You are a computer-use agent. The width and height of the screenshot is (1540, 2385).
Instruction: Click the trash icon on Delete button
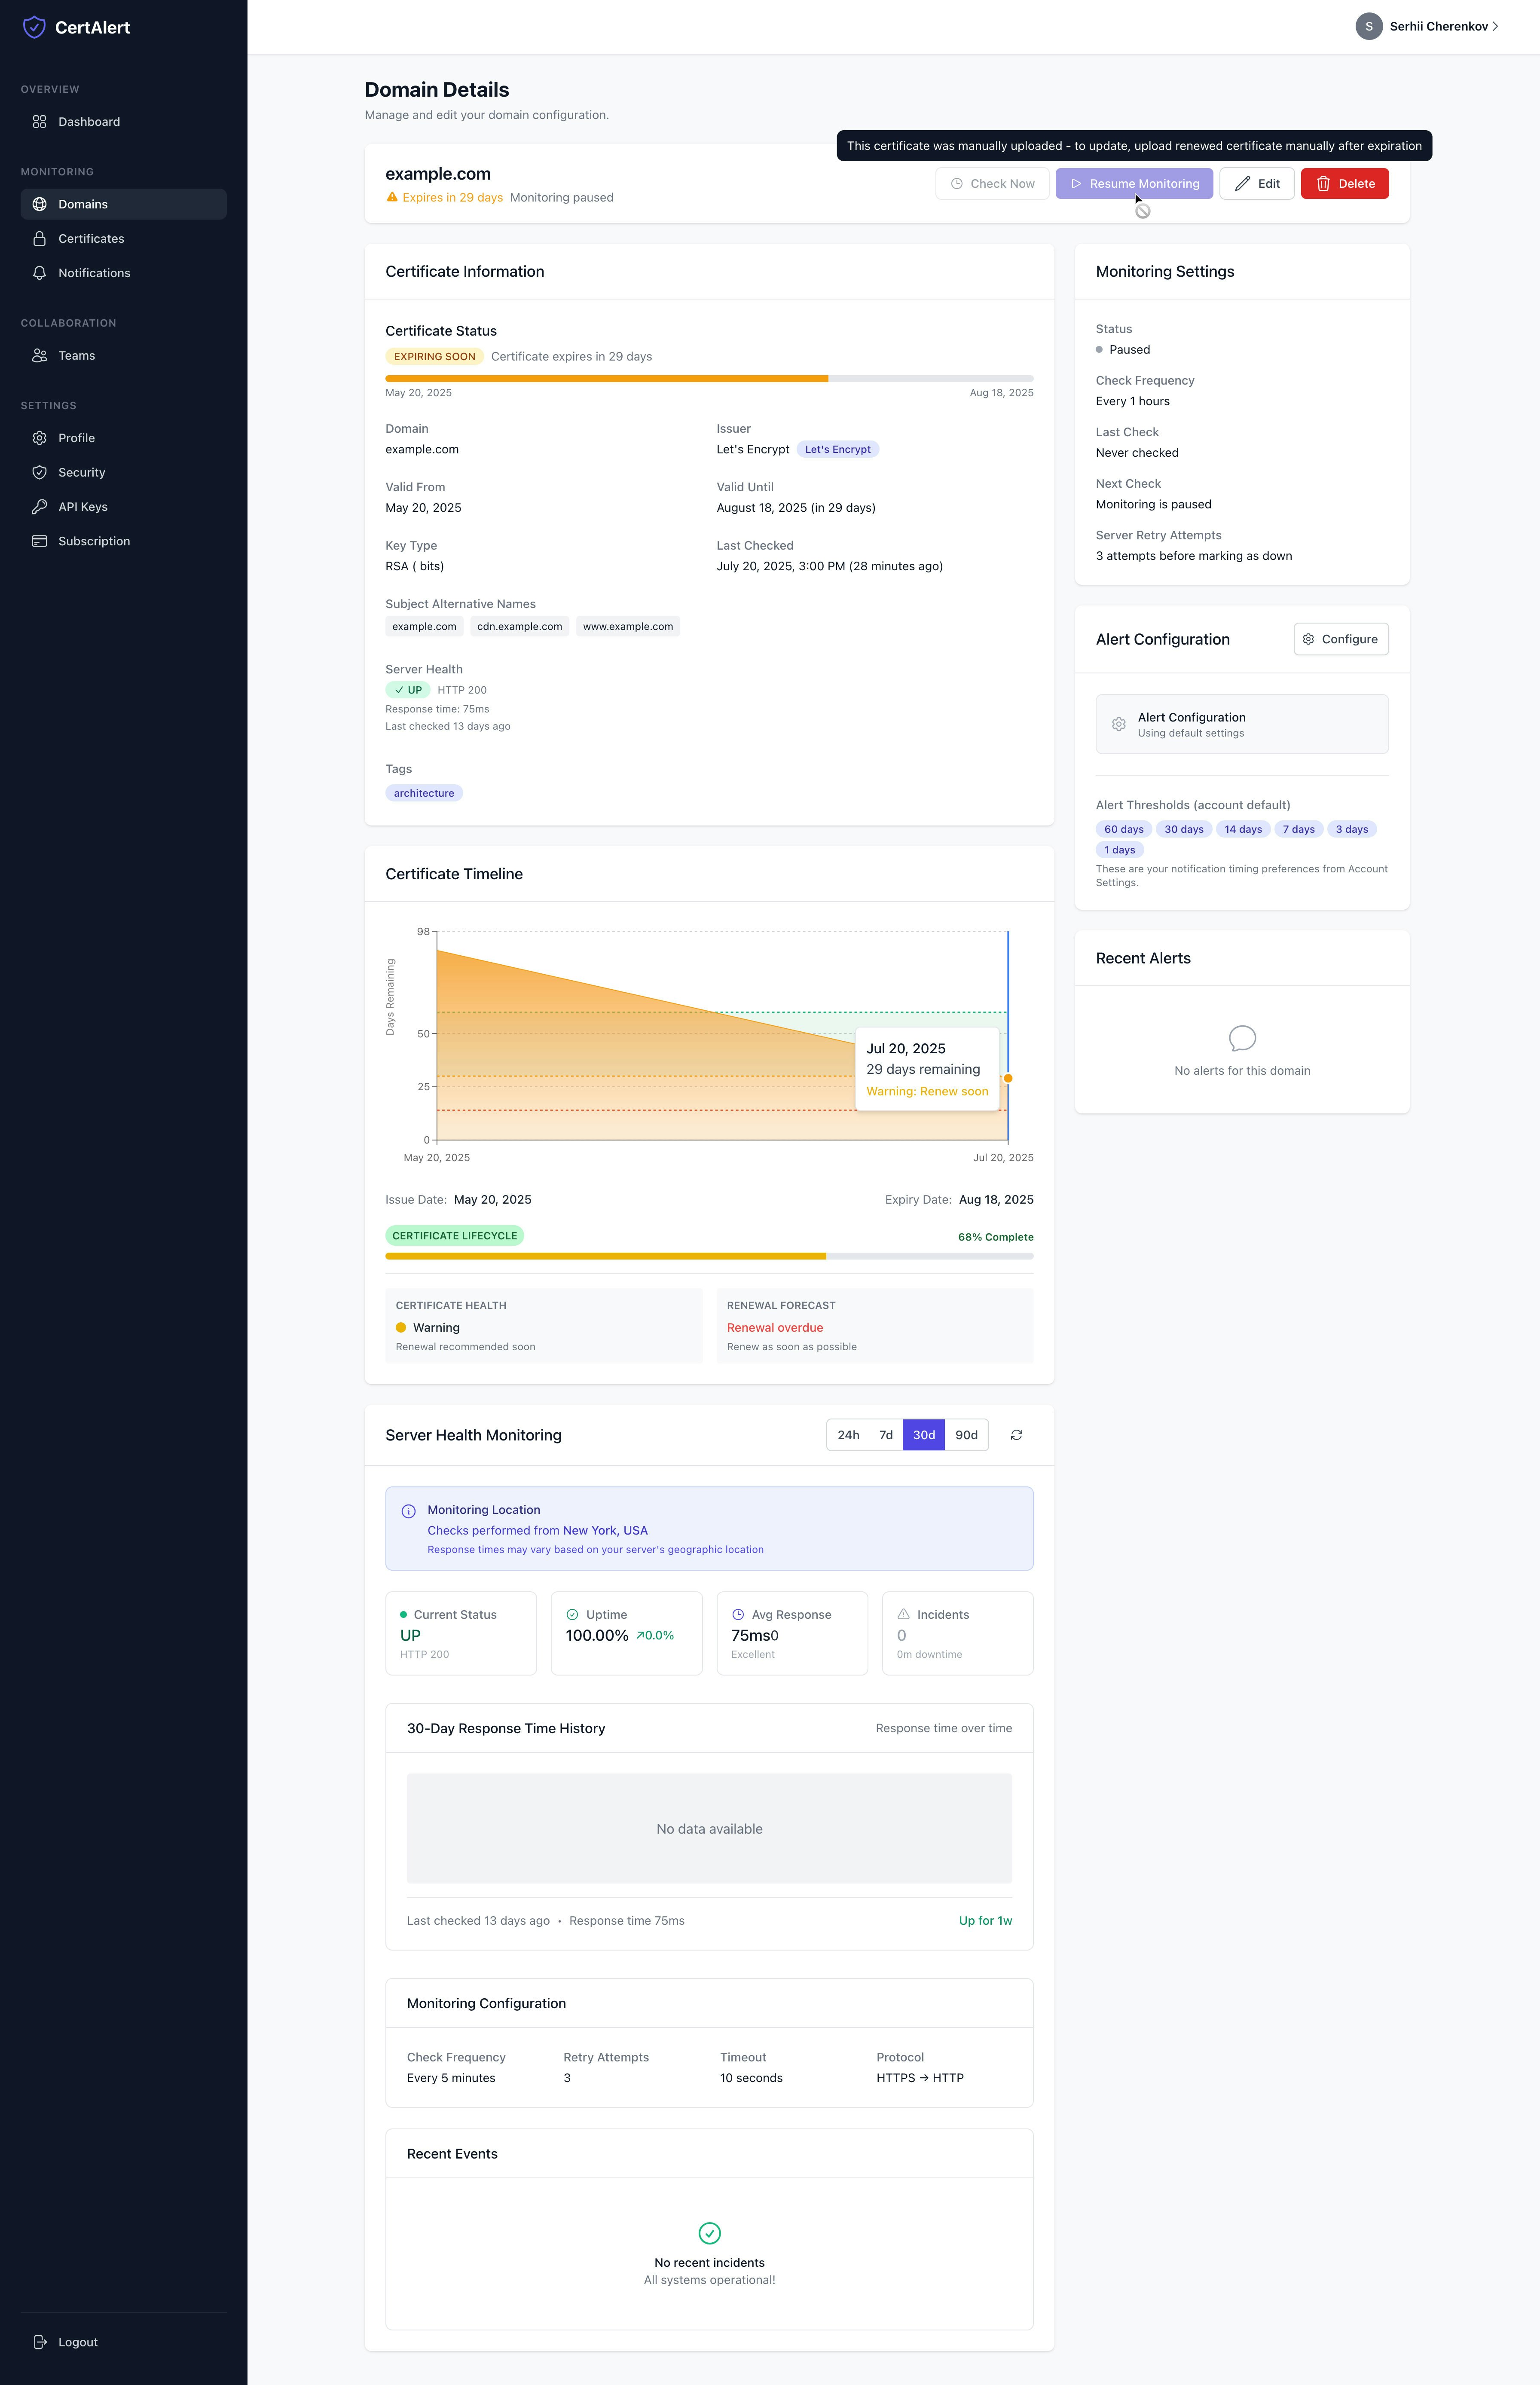pyautogui.click(x=1323, y=184)
